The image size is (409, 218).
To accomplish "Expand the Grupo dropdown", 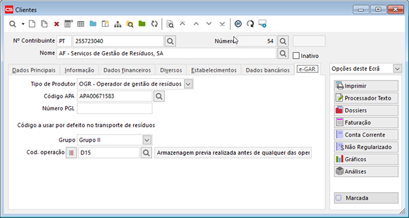I will point(147,140).
